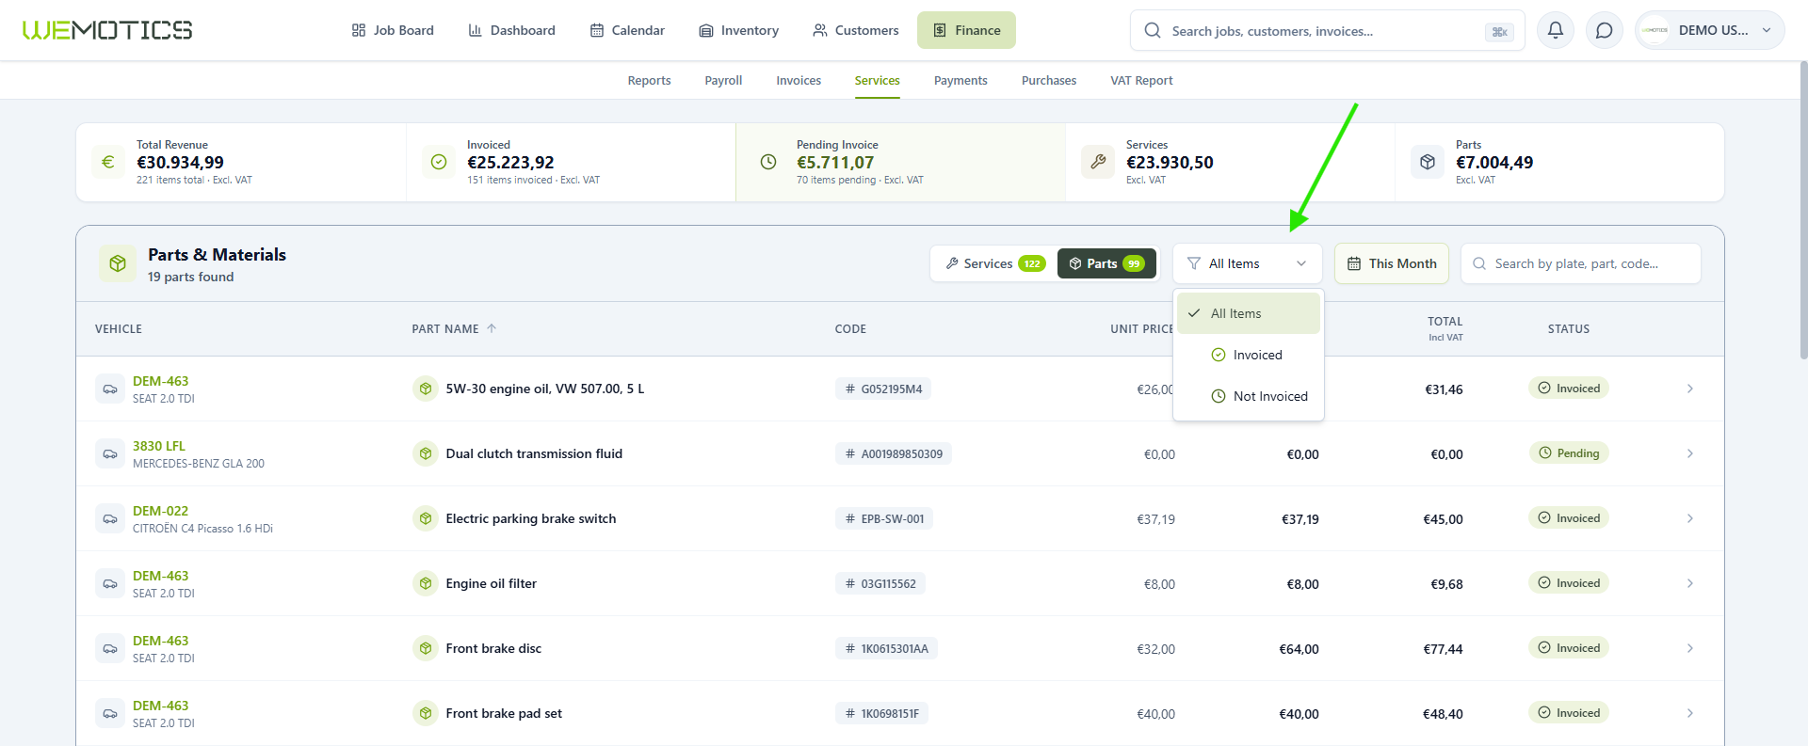Switch to the VAT Report tab
Image resolution: width=1808 pixels, height=746 pixels.
coord(1141,81)
